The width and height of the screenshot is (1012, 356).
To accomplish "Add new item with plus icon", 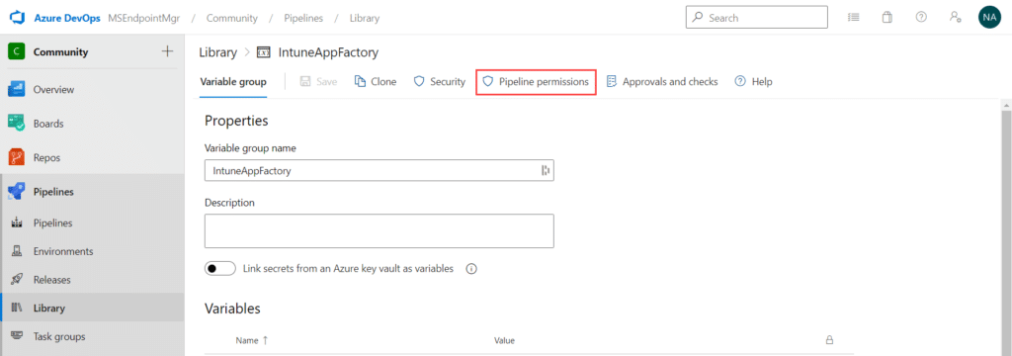I will 167,51.
